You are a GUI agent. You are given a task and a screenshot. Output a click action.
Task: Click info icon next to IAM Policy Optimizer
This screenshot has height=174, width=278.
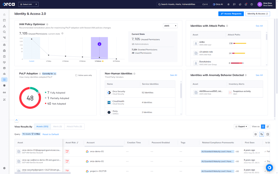tap(47, 24)
